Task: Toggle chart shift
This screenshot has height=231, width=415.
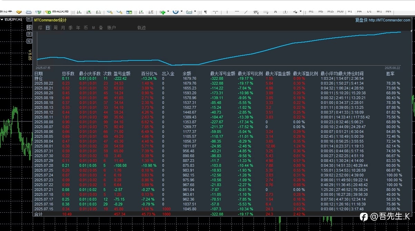Action: click(151, 12)
